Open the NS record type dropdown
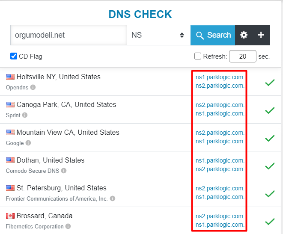 pyautogui.click(x=159, y=35)
